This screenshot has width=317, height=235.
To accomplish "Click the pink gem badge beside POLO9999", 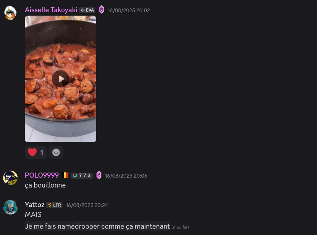I will pos(99,175).
